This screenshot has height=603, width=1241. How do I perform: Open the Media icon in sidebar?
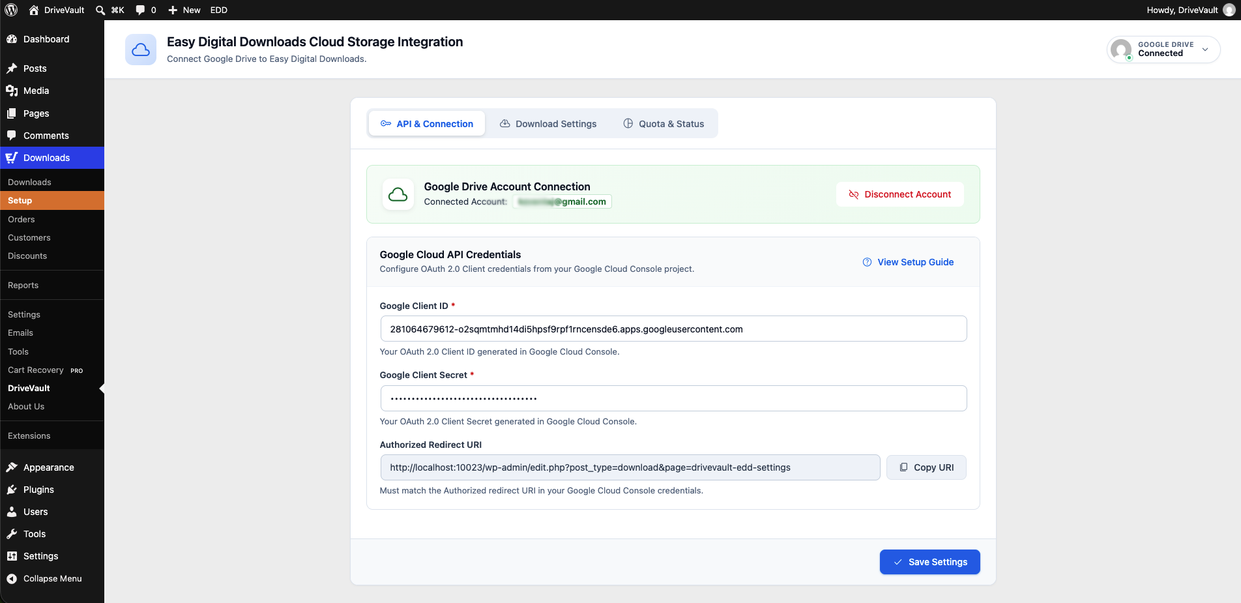(12, 91)
